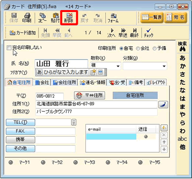The height and width of the screenshot is (179, 192).
Task: Click the 〒⇔住所 conversion button
Action: point(89,95)
